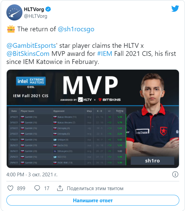This screenshot has height=211, width=185.
Task: Open the @BitSkinsCom mention
Action: 28,54
